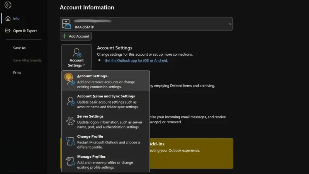Select Account Name and Sync Settings
Screen dimensions: 309x174
pyautogui.click(x=105, y=101)
